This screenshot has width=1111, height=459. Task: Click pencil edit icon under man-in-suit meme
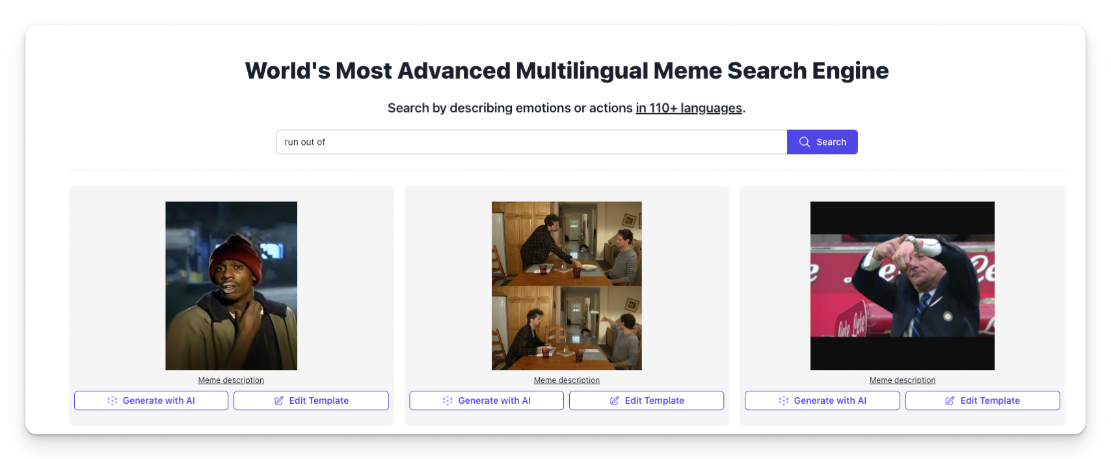pyautogui.click(x=950, y=400)
